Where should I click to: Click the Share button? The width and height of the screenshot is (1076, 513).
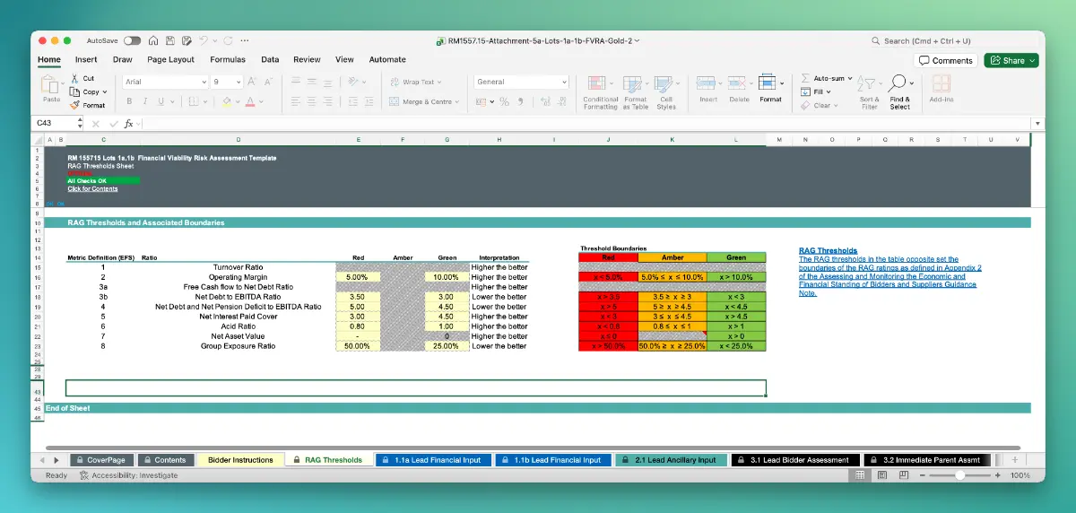coord(1011,60)
